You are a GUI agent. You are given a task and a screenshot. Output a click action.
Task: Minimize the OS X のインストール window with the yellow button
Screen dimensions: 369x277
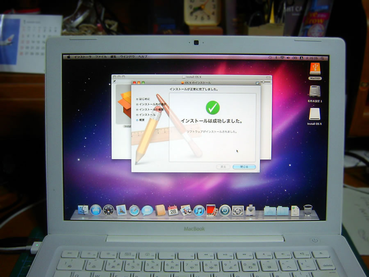(139, 82)
